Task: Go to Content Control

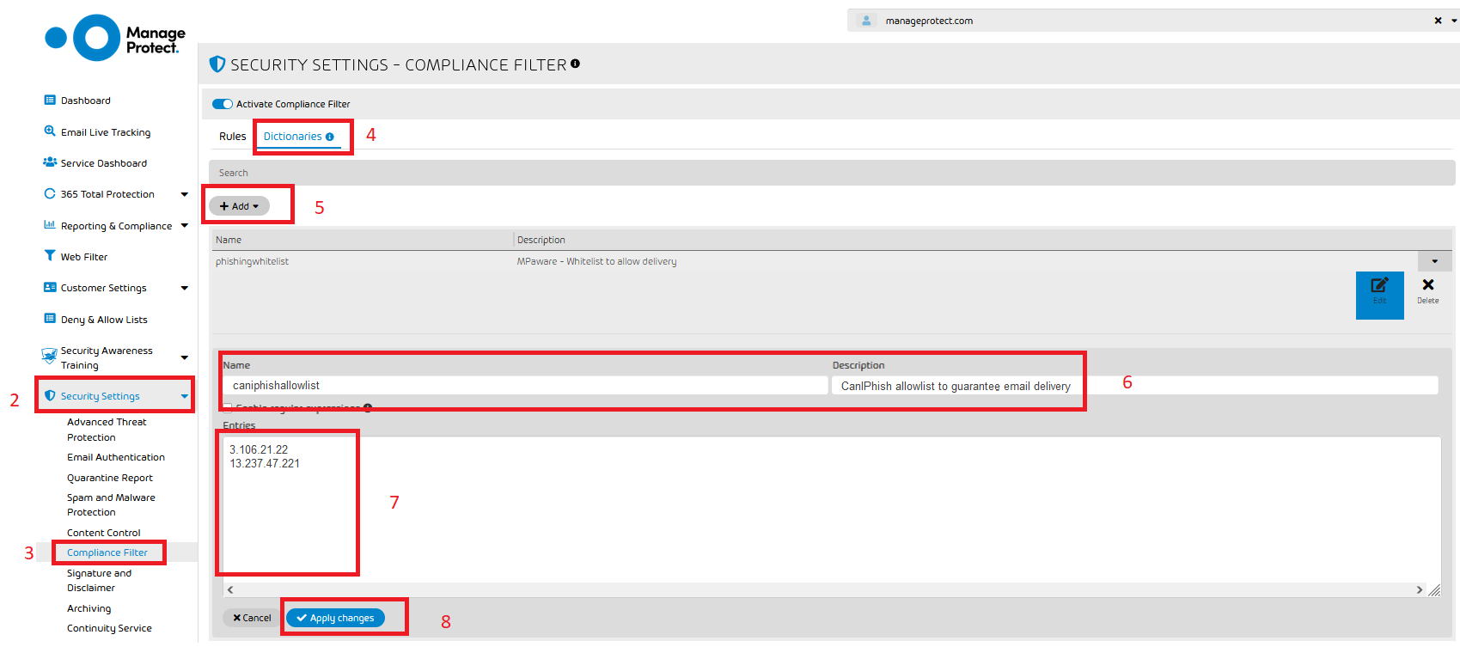Action: click(x=103, y=533)
